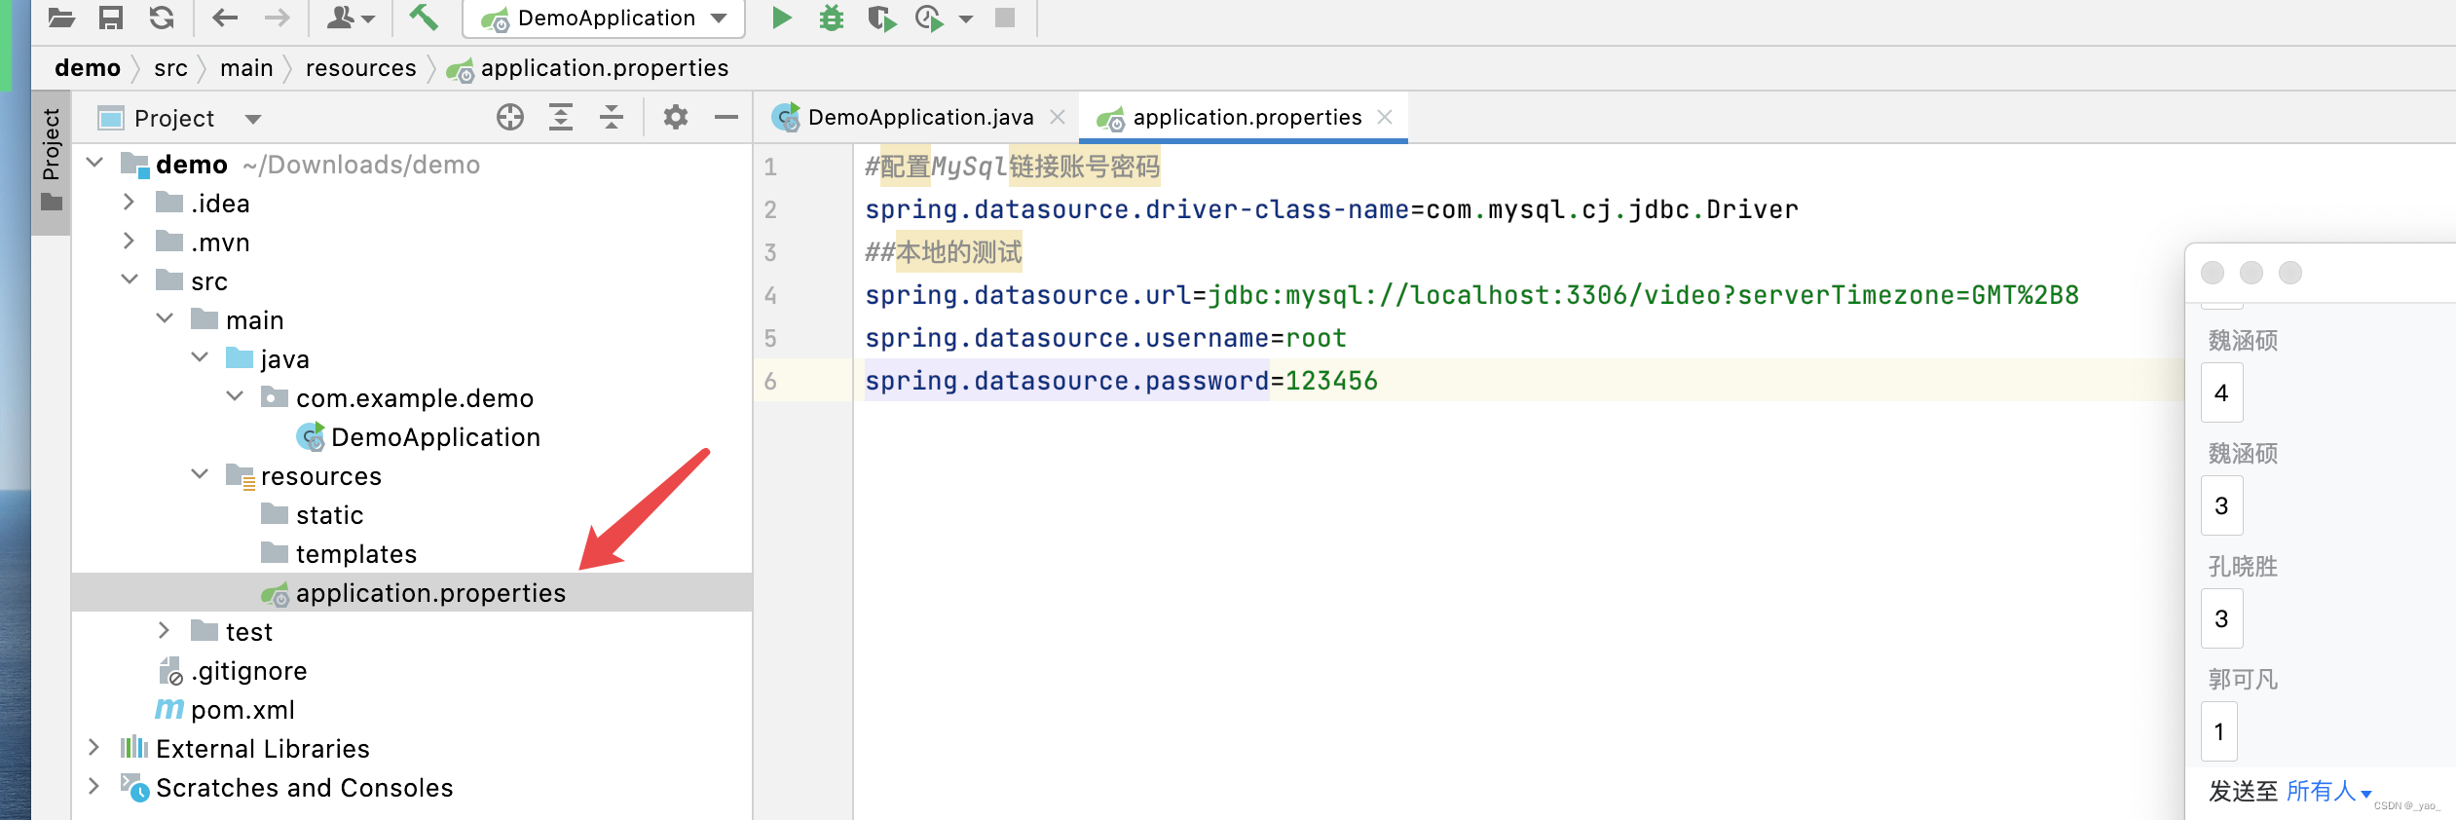Select DemoApplication class in tree
The width and height of the screenshot is (2456, 820).
click(x=419, y=437)
